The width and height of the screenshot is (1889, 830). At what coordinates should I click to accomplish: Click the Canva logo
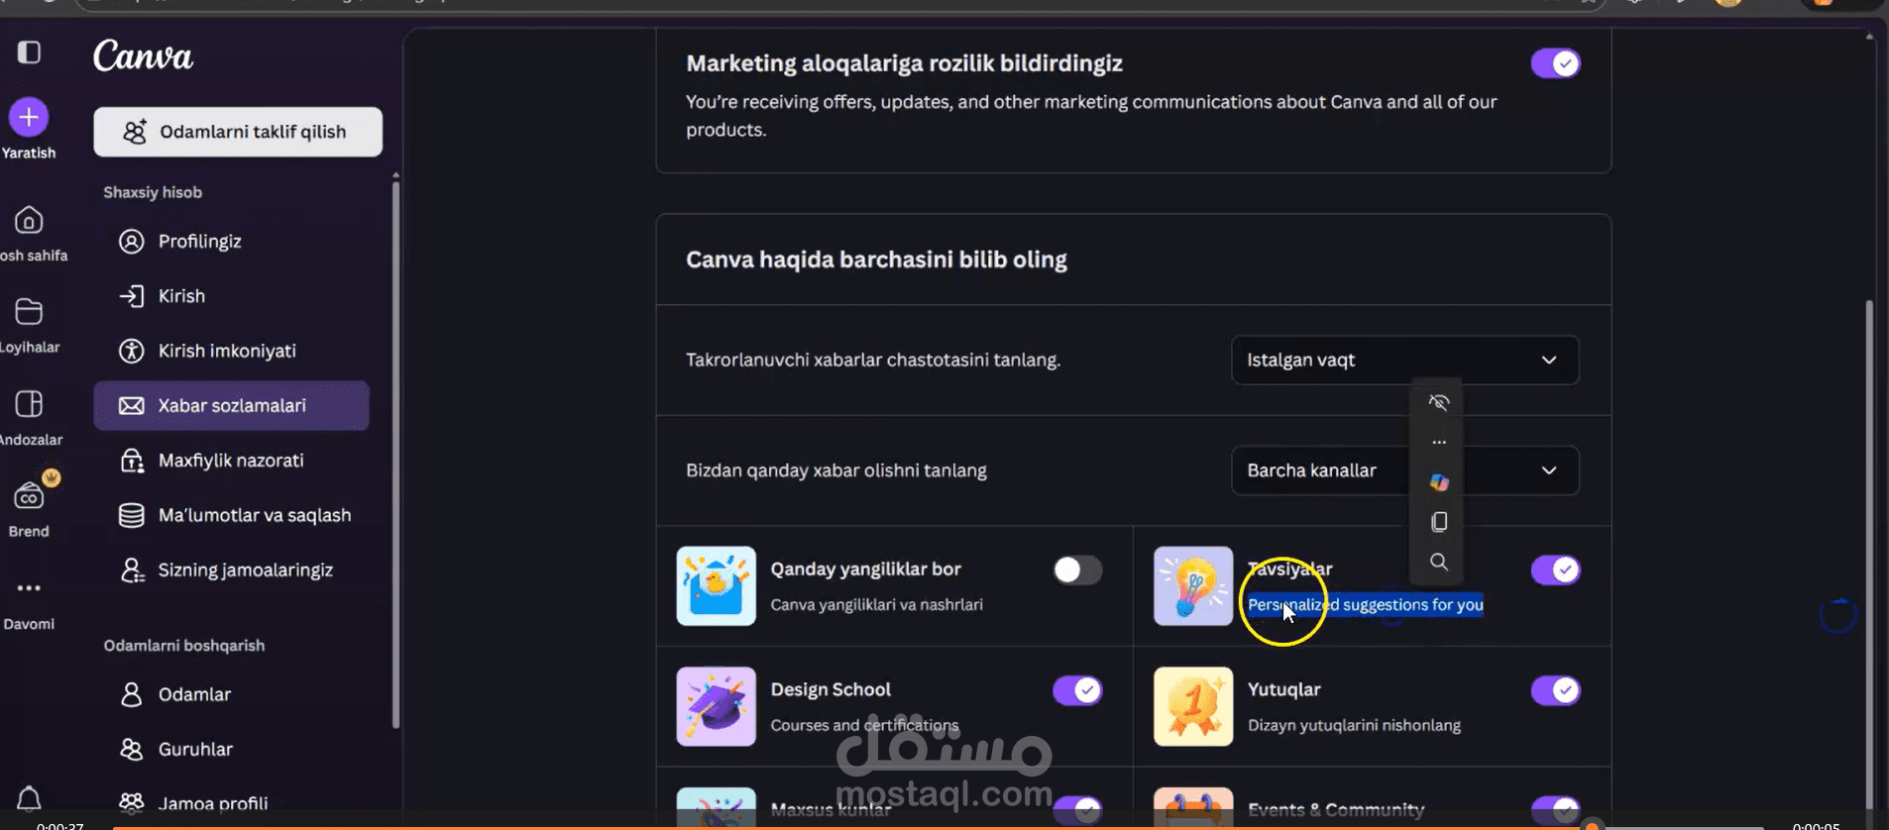coord(144,56)
